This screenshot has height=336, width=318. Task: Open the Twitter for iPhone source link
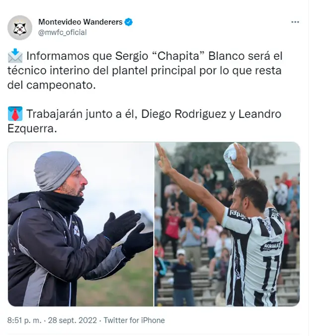[134, 320]
